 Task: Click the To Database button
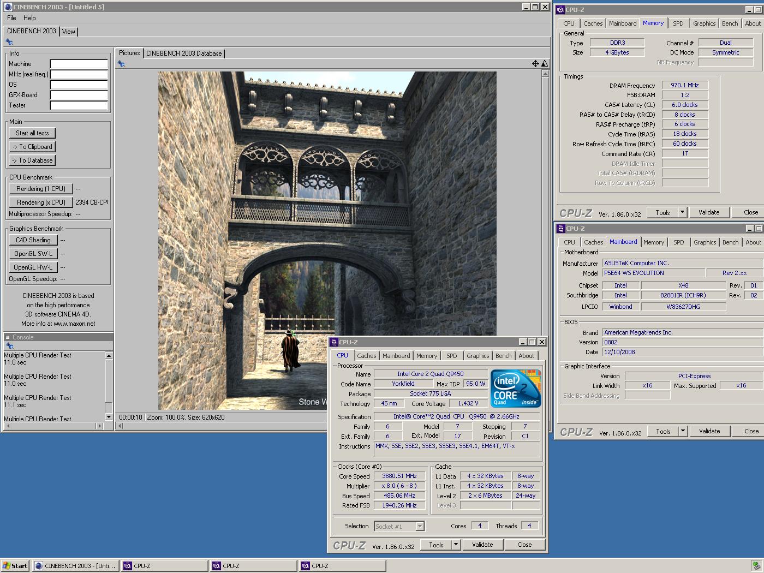click(32, 160)
